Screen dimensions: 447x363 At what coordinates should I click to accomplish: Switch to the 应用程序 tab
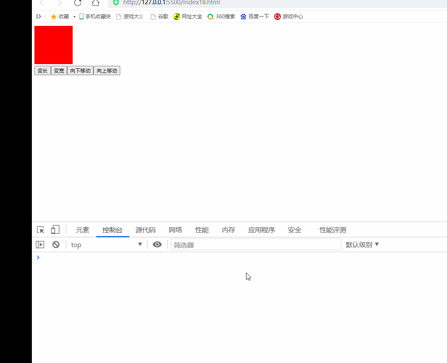(261, 230)
